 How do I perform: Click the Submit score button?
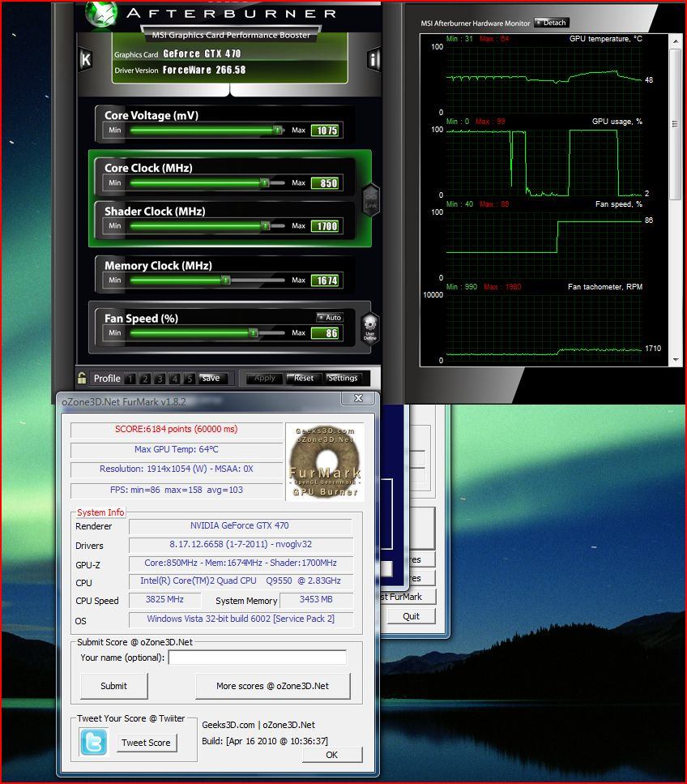[114, 686]
